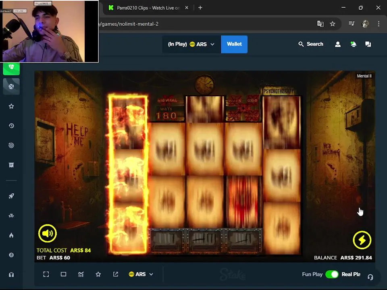
Task: Favorite the game with bottom star icon
Action: (x=98, y=274)
